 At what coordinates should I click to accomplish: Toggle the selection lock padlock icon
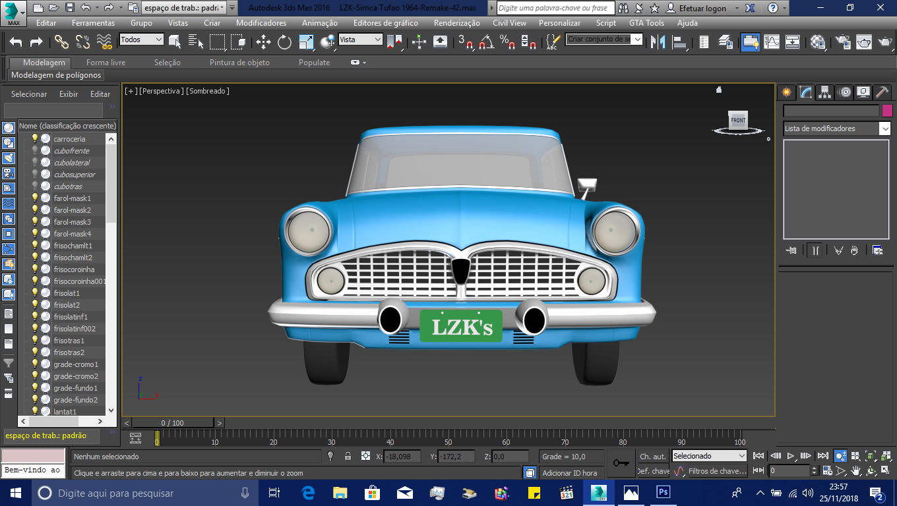tap(348, 456)
